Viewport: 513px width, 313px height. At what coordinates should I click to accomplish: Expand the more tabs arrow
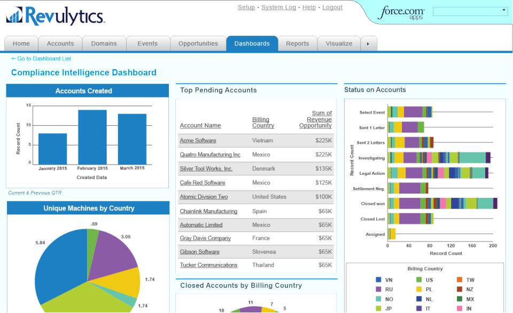368,44
